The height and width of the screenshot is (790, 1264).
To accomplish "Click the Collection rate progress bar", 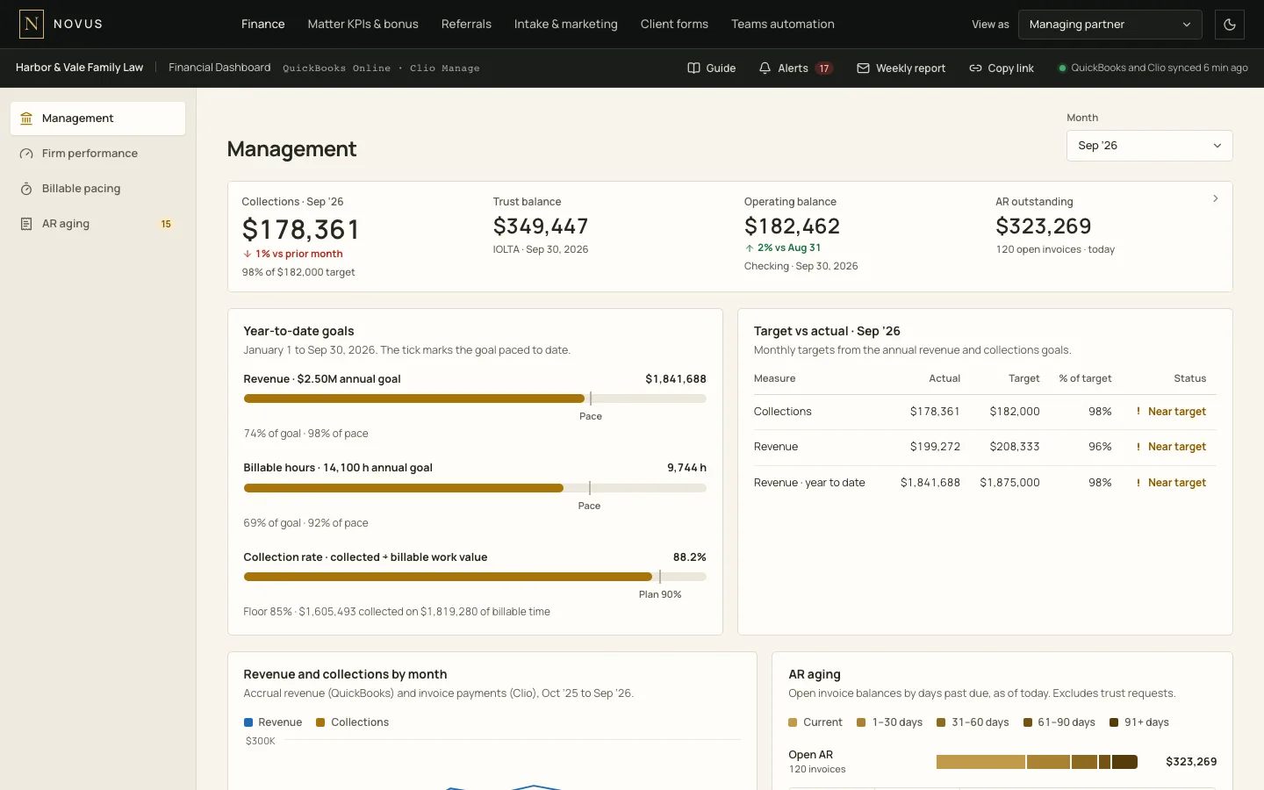I will coord(475,577).
